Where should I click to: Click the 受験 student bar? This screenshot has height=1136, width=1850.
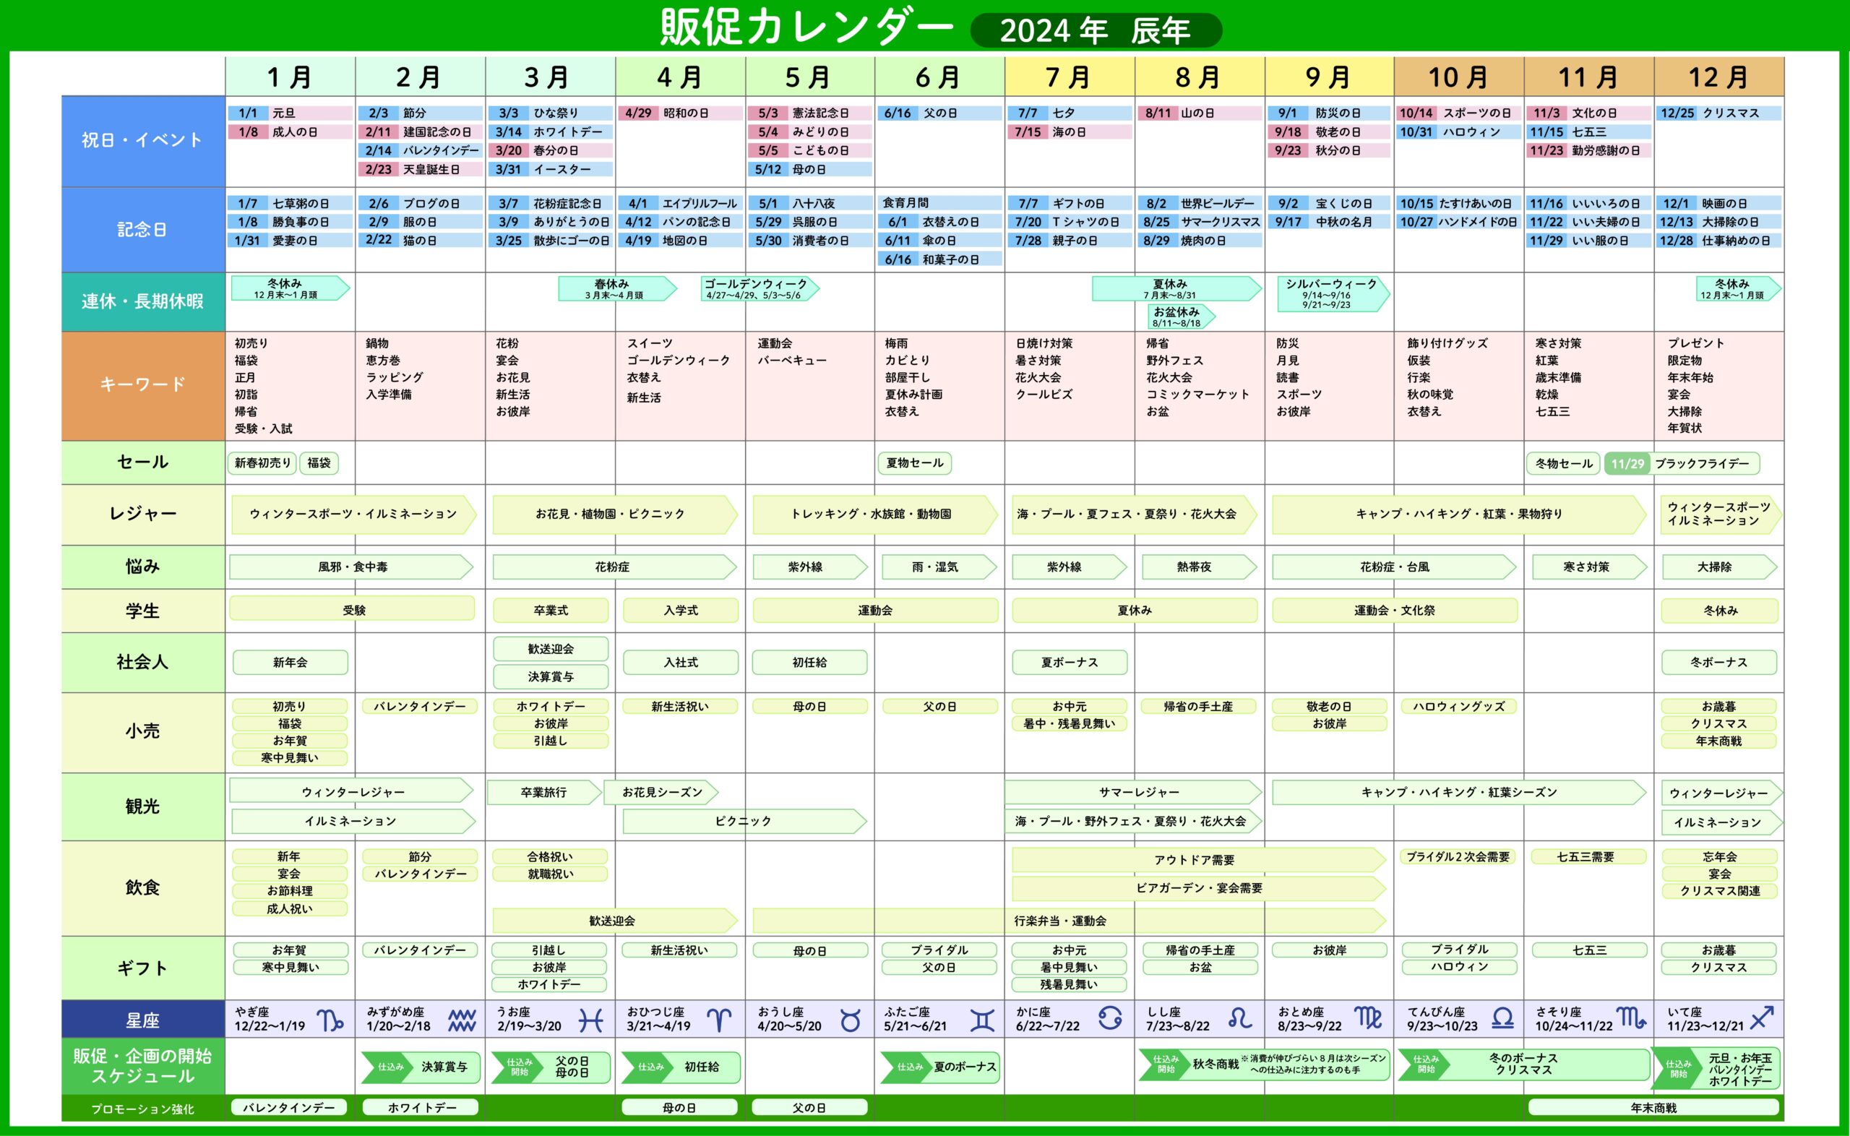tap(352, 609)
